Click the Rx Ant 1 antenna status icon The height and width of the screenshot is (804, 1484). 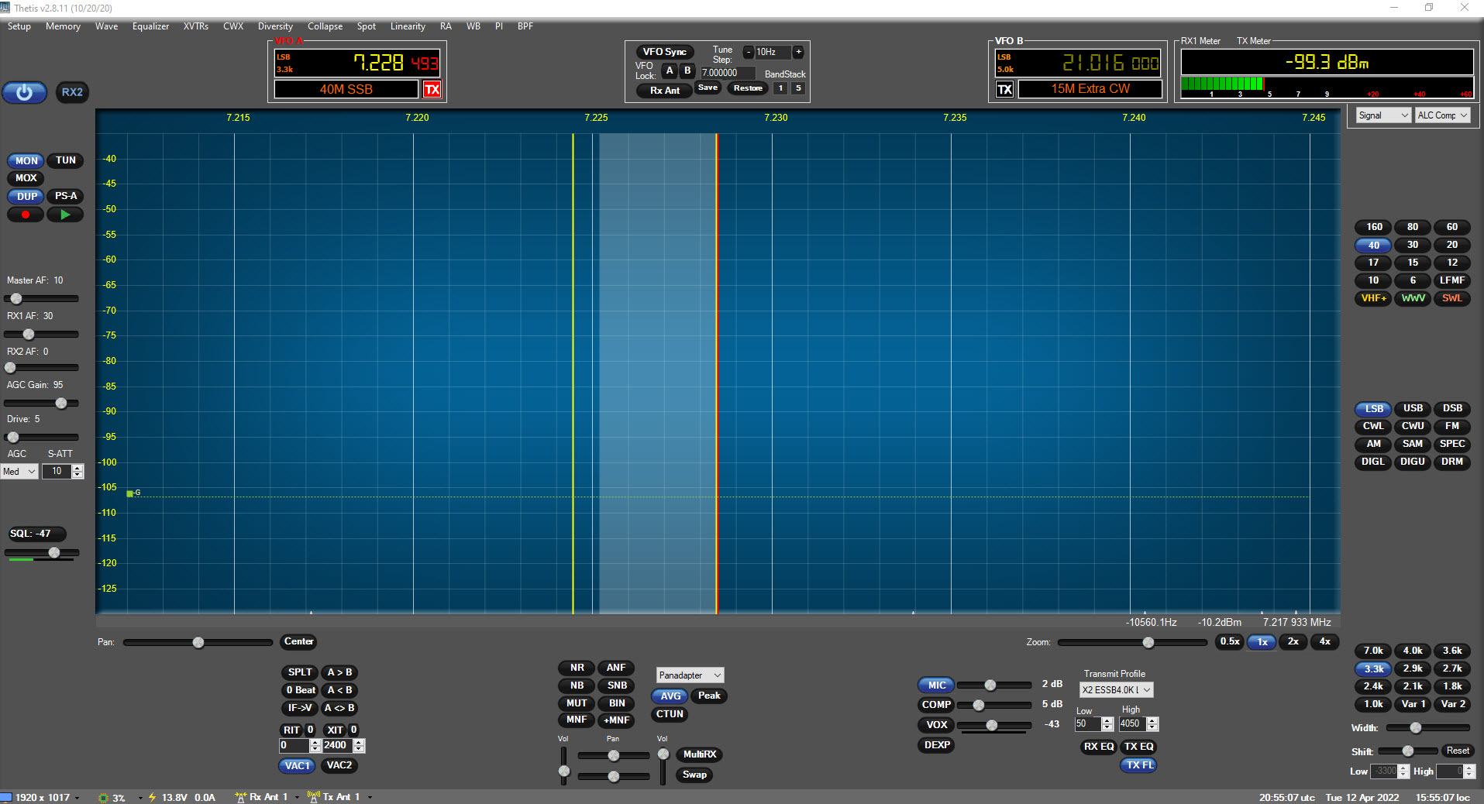click(x=241, y=797)
